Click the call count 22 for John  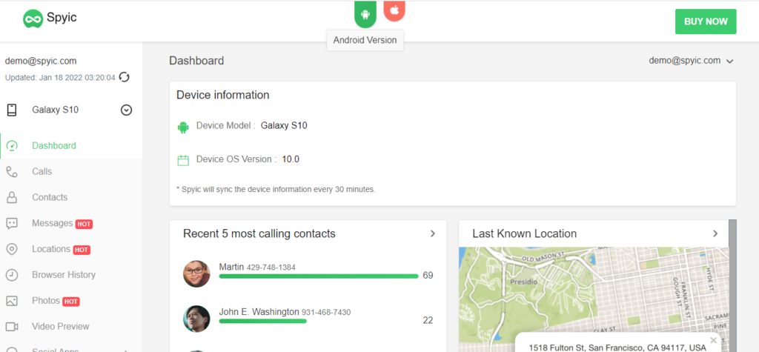point(428,320)
